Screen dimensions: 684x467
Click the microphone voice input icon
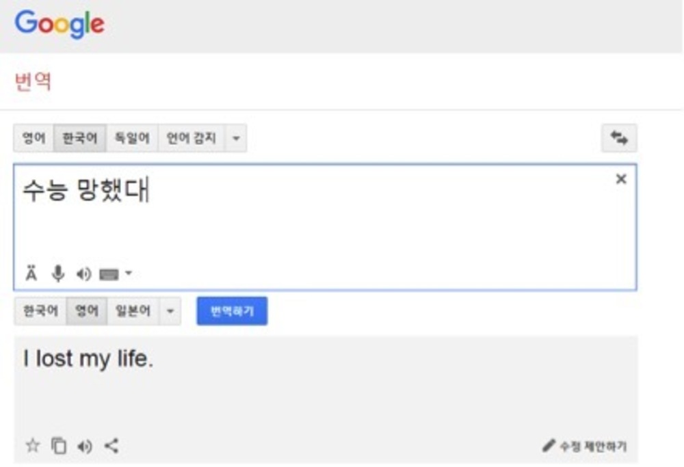coord(58,274)
